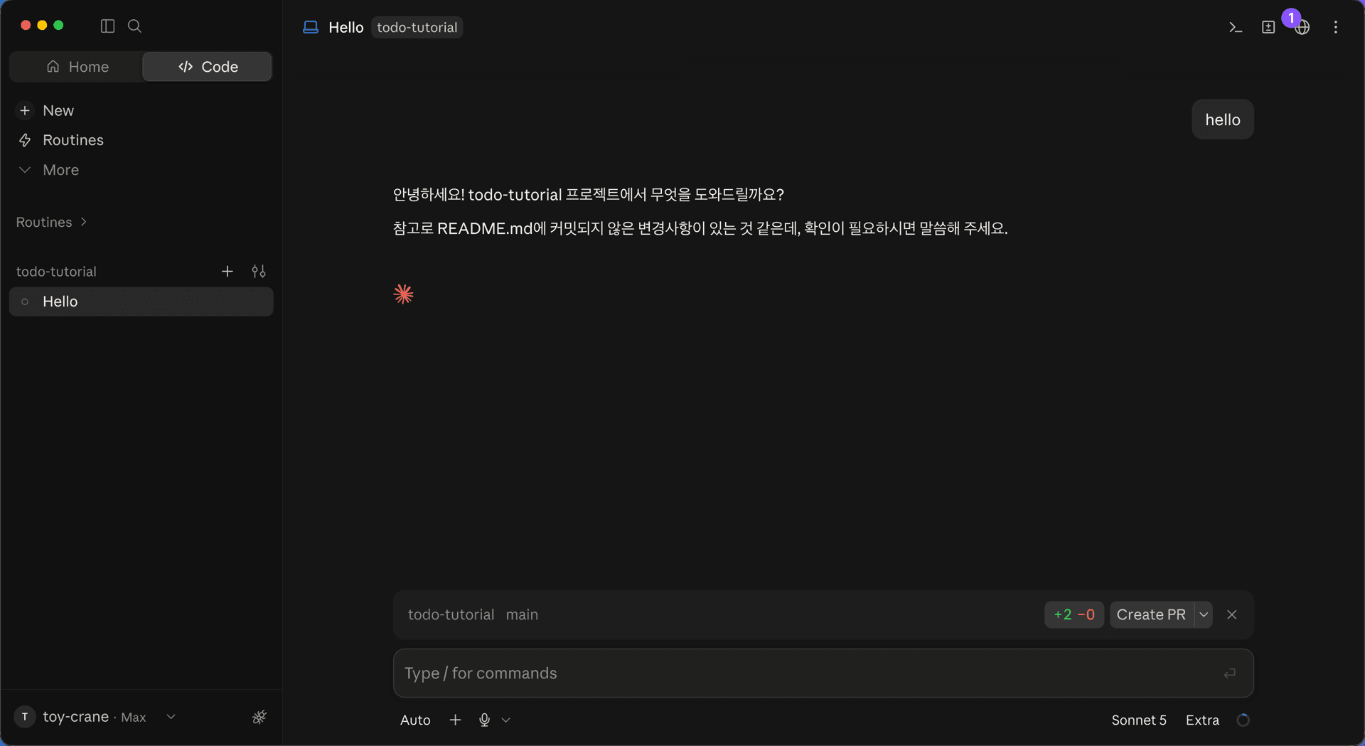Open the diff panel icon in the header
This screenshot has width=1365, height=746.
click(1268, 27)
